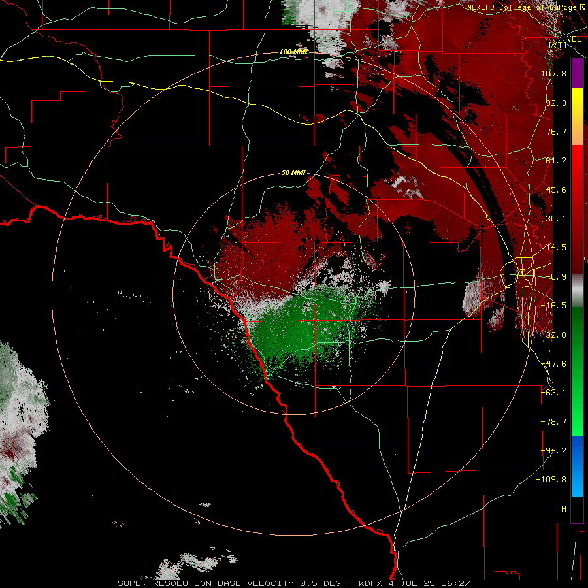The width and height of the screenshot is (588, 588).
Task: Select the 14.5 scale value
Action: click(x=556, y=247)
